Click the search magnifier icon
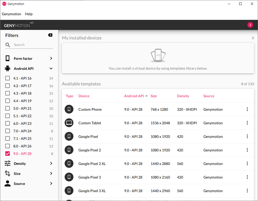 (8, 45)
